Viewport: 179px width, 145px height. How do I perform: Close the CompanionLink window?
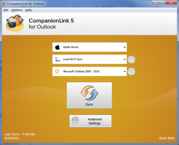click(171, 3)
